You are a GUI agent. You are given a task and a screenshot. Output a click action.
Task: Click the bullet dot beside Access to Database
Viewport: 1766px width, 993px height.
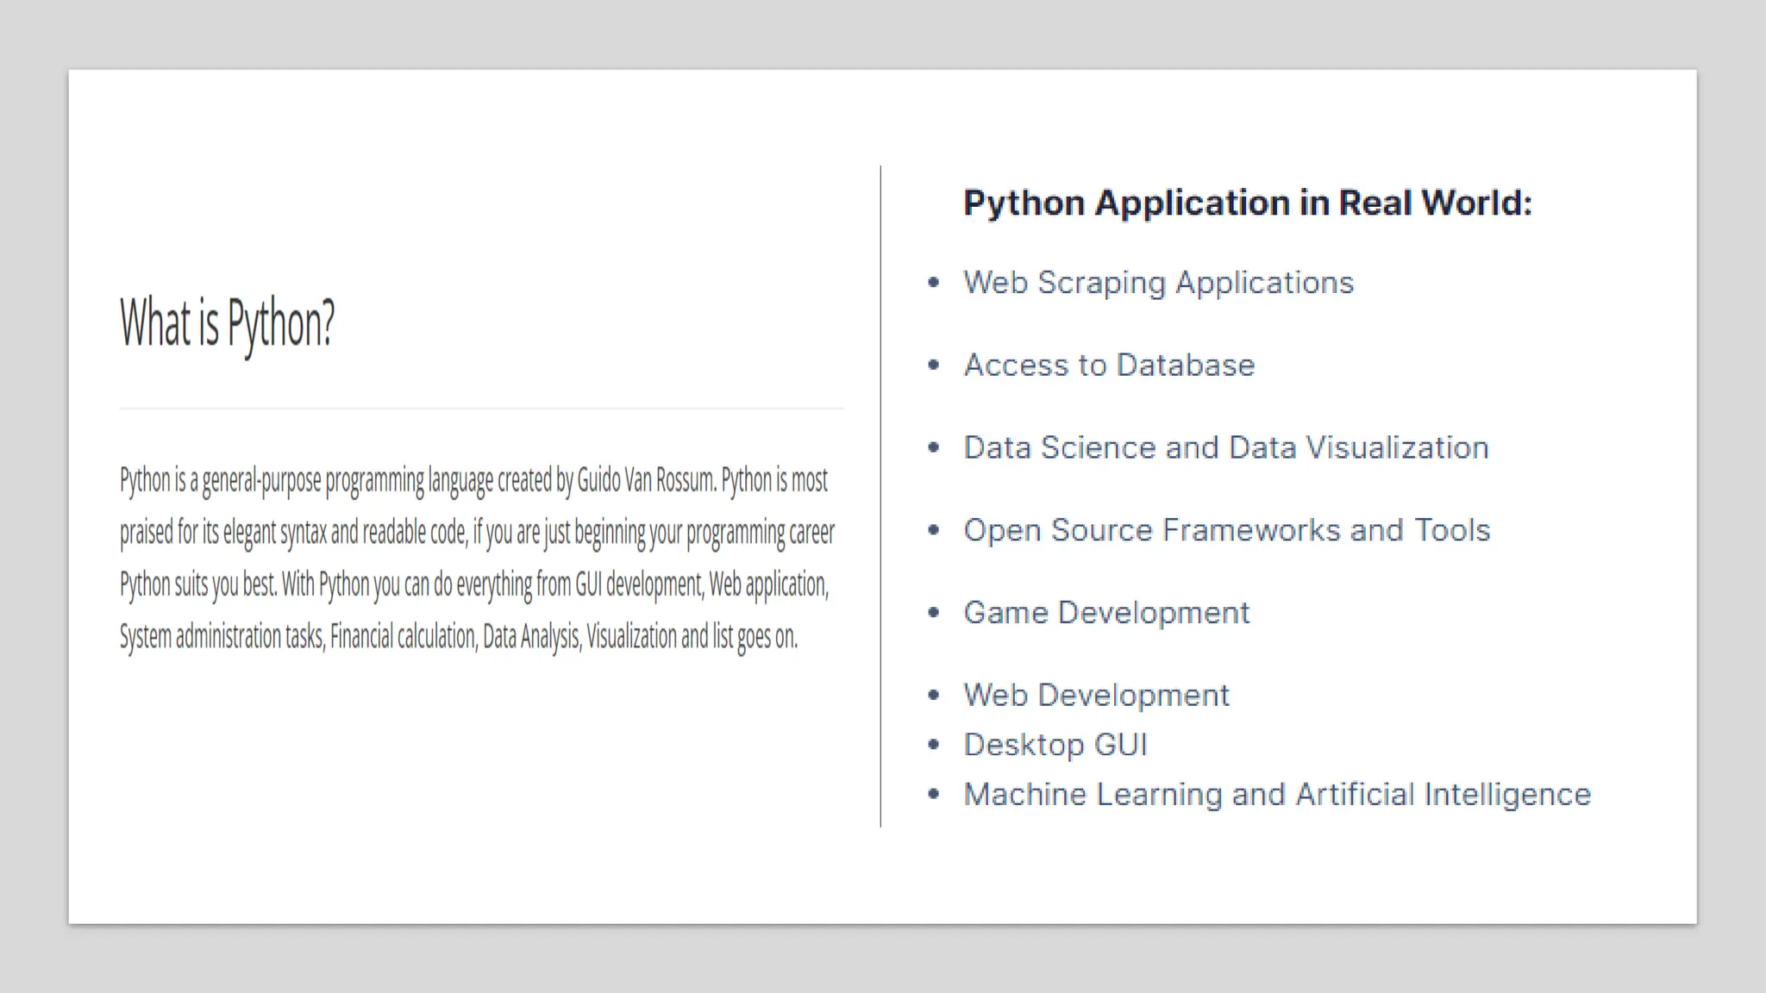point(933,365)
